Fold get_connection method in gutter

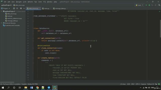[33, 38]
